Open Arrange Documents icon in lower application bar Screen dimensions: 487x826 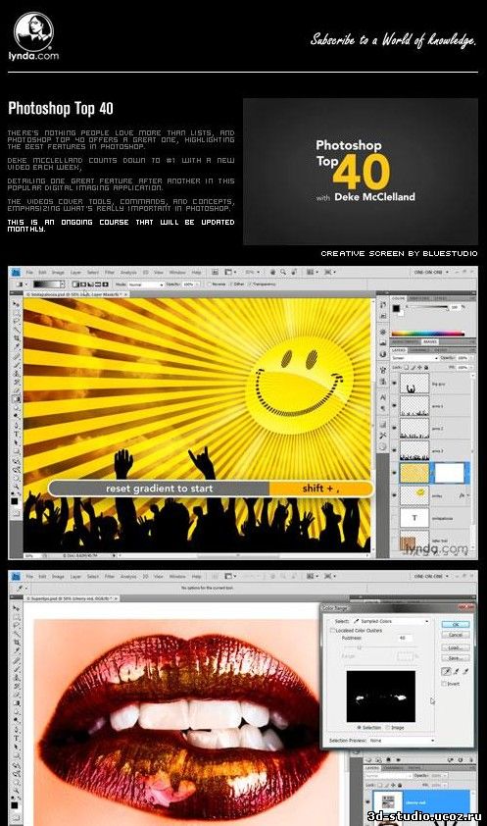pos(312,576)
